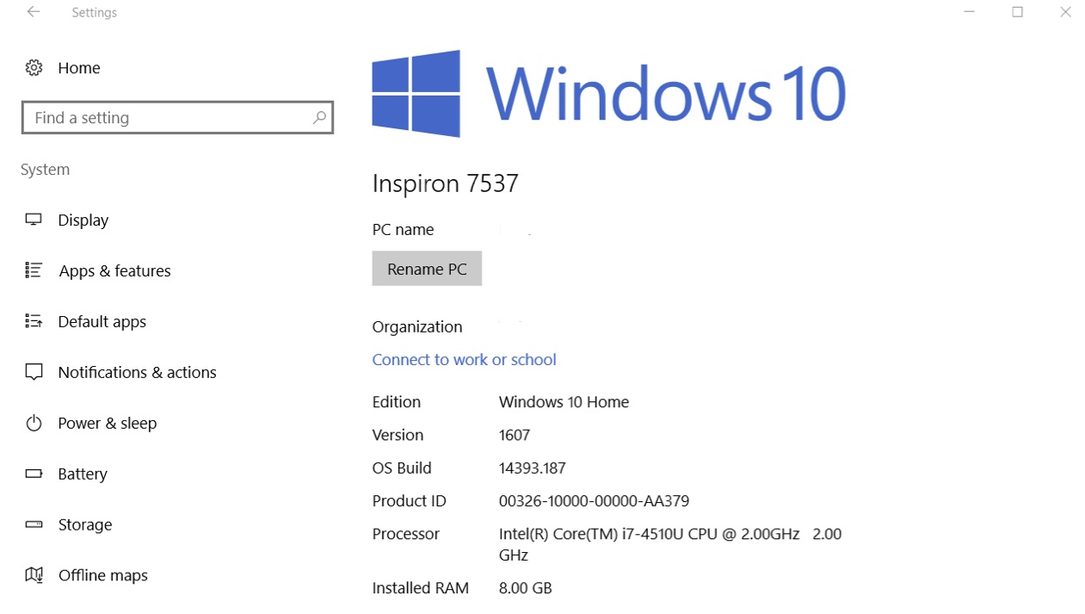Minimize the Settings window
This screenshot has height=614, width=1085.
[x=970, y=12]
